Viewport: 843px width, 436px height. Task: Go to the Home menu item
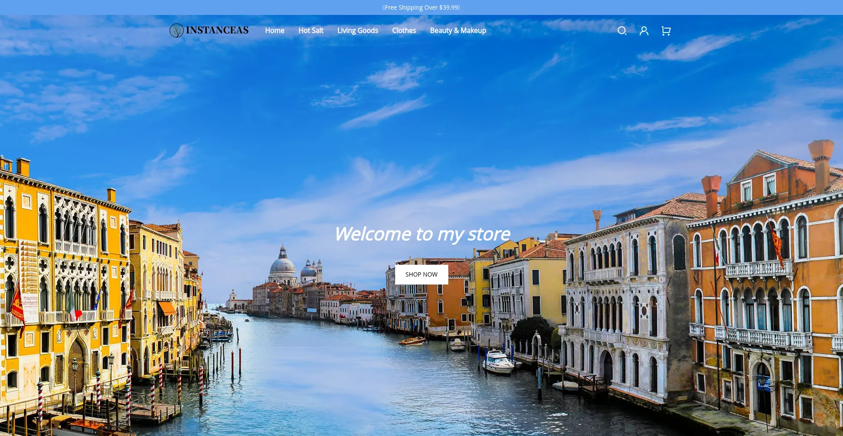274,31
